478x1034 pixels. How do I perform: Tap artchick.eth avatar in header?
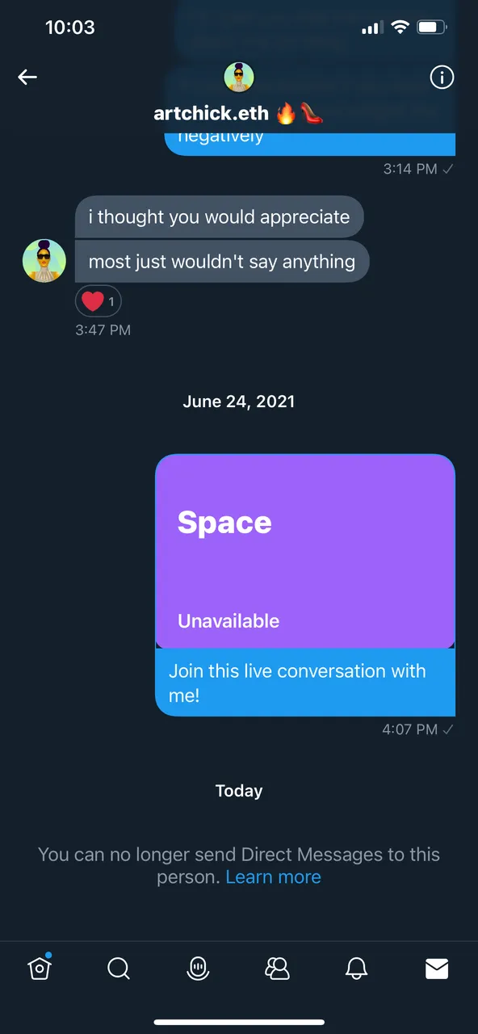coord(239,78)
